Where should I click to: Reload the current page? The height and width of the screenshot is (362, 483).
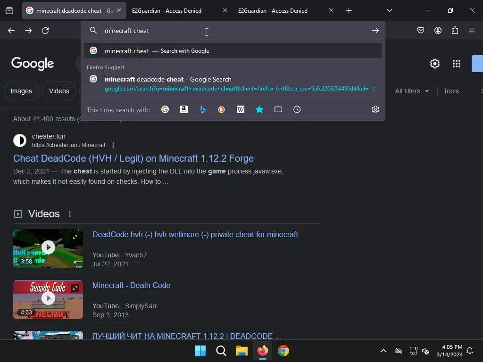[x=45, y=31]
